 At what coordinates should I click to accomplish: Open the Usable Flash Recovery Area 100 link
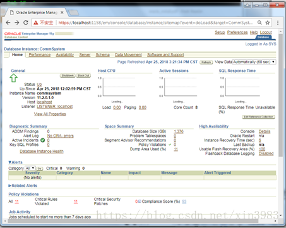[x=262, y=149]
